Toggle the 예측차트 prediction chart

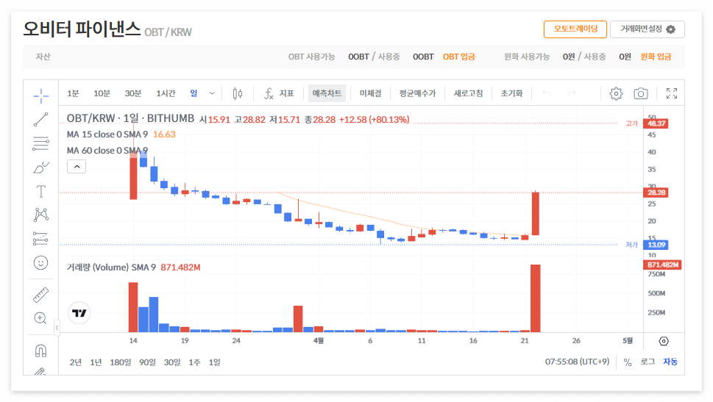click(327, 93)
